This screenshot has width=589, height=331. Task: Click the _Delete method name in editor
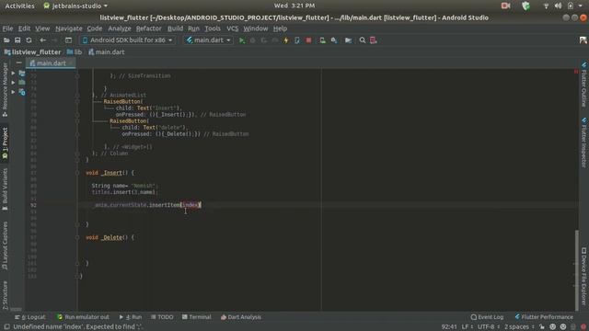pyautogui.click(x=111, y=237)
